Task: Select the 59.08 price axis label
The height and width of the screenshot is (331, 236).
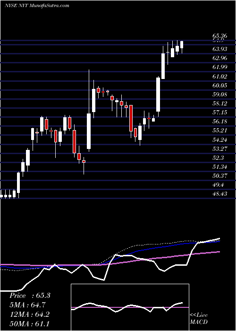Action: (220, 94)
